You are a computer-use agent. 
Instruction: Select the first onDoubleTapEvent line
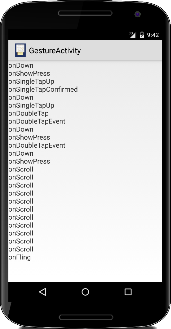[x=37, y=121]
